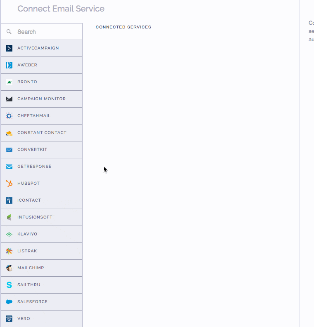Click the GetResponse envelope icon

pyautogui.click(x=9, y=167)
